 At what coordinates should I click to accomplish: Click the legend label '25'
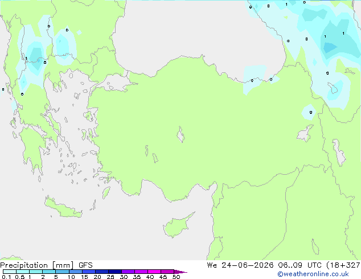coord(110,277)
